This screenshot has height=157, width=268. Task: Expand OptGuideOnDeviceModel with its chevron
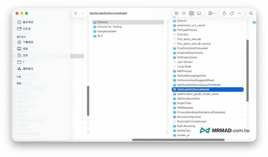pyautogui.click(x=242, y=89)
